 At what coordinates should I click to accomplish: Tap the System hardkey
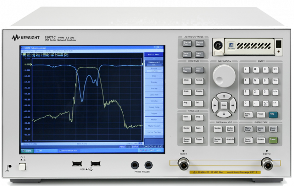pos(261,140)
